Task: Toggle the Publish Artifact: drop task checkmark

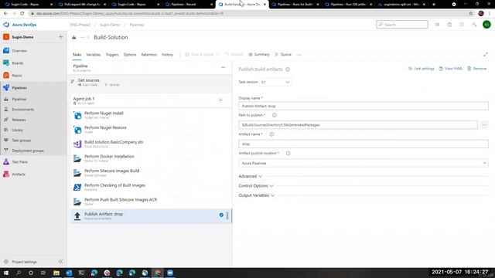Action: point(221,215)
